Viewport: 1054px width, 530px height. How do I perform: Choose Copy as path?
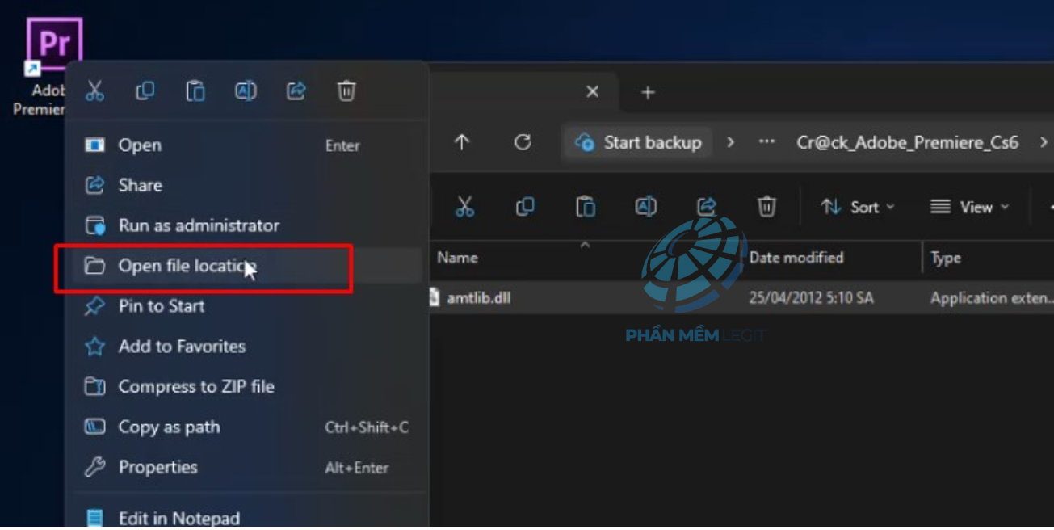247,427
